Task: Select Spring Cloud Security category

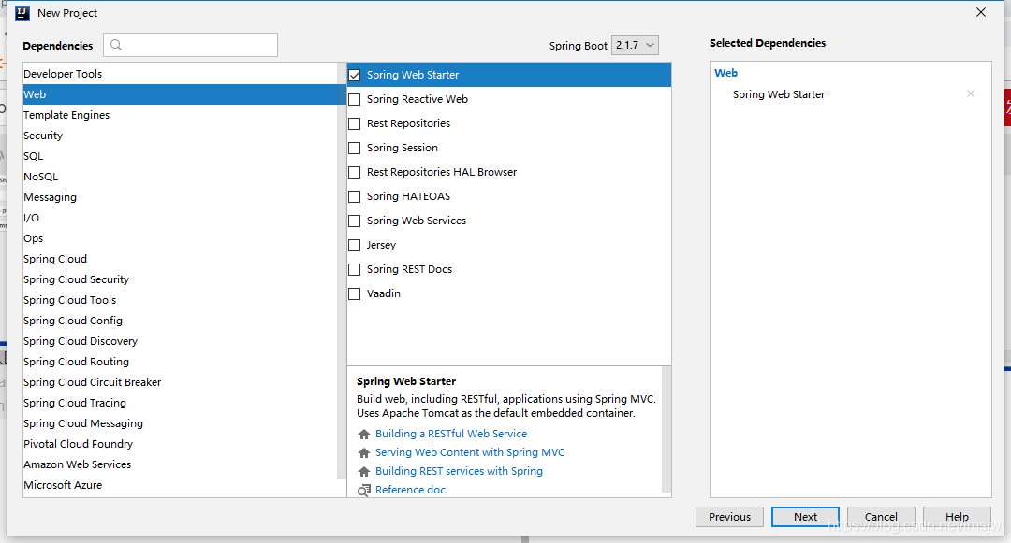Action: pyautogui.click(x=180, y=279)
